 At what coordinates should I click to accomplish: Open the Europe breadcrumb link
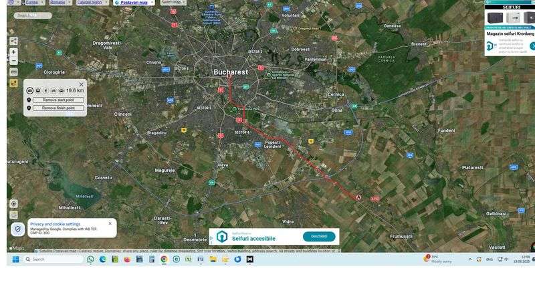[32, 3]
